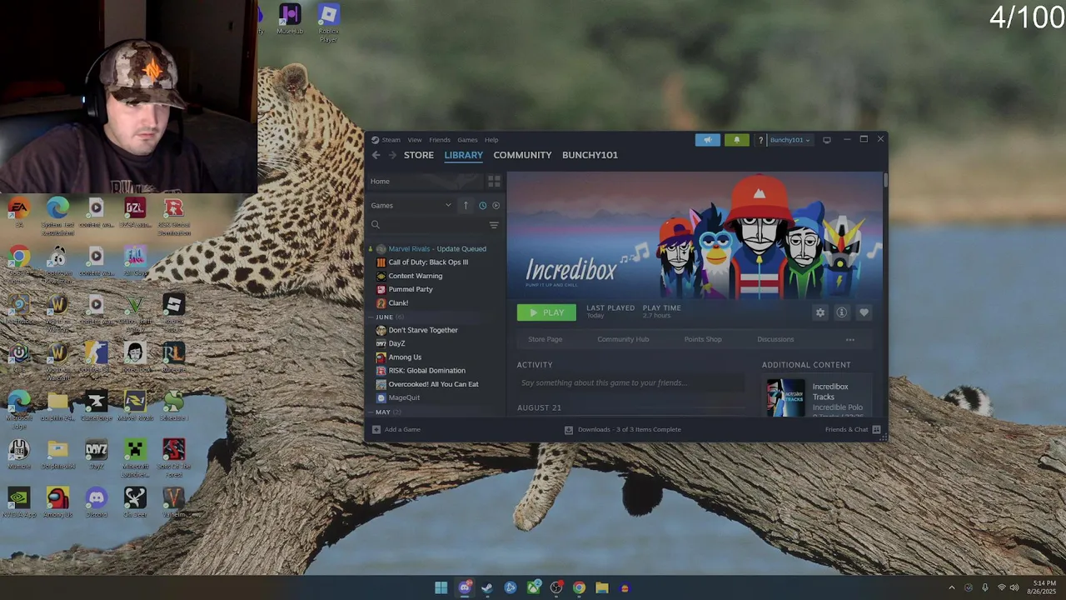Open the Friends menu
This screenshot has height=600, width=1066.
440,140
